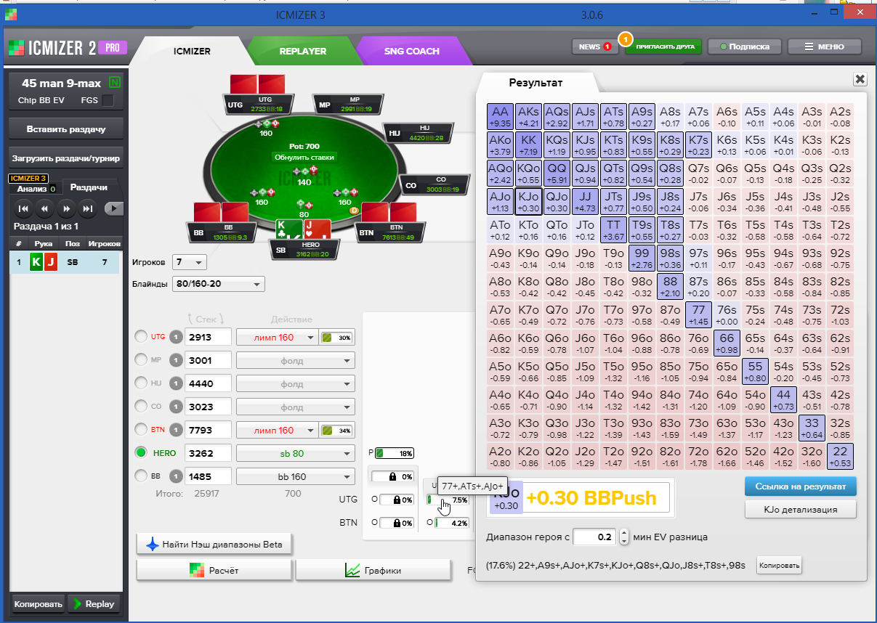The height and width of the screenshot is (623, 877).
Task: Click the P 18% push range bar
Action: pyautogui.click(x=394, y=454)
